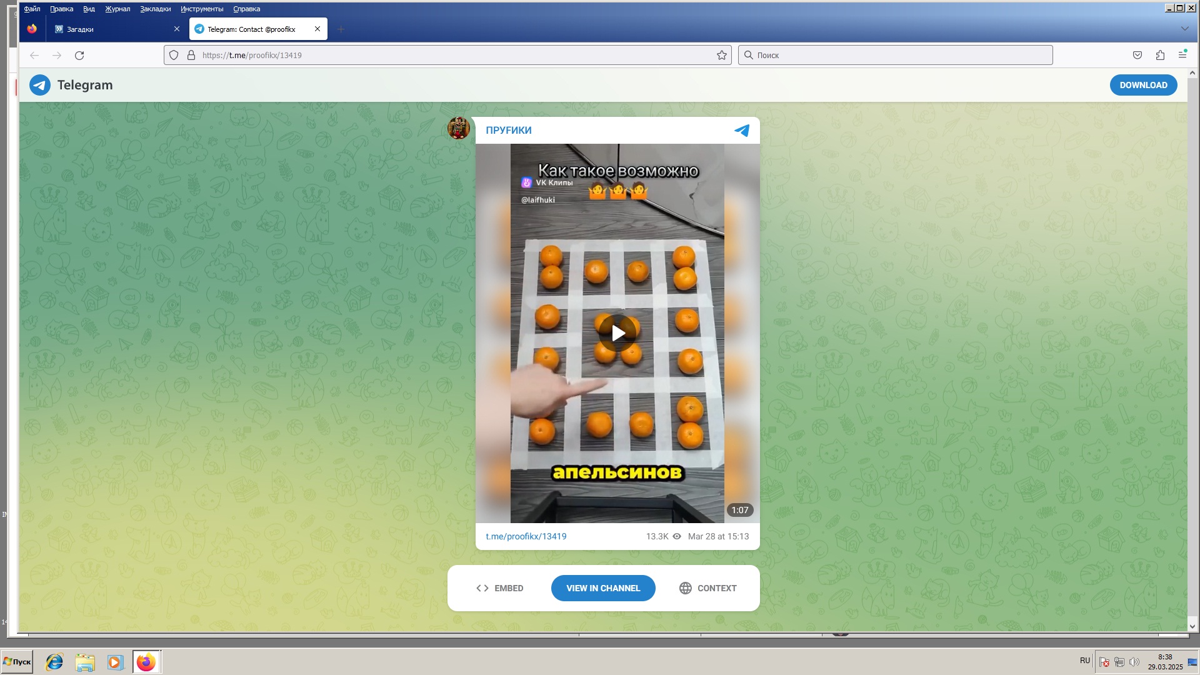1200x675 pixels.
Task: Open a new tab with plus button
Action: [341, 29]
